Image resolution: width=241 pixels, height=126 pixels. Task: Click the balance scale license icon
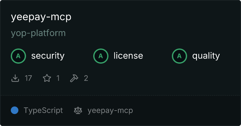78,111
